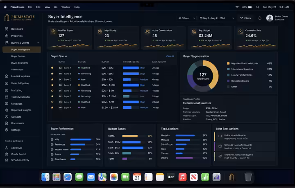The height and width of the screenshot is (188, 295).
Task: Click the $10M+ budget band bar
Action: 130,136
